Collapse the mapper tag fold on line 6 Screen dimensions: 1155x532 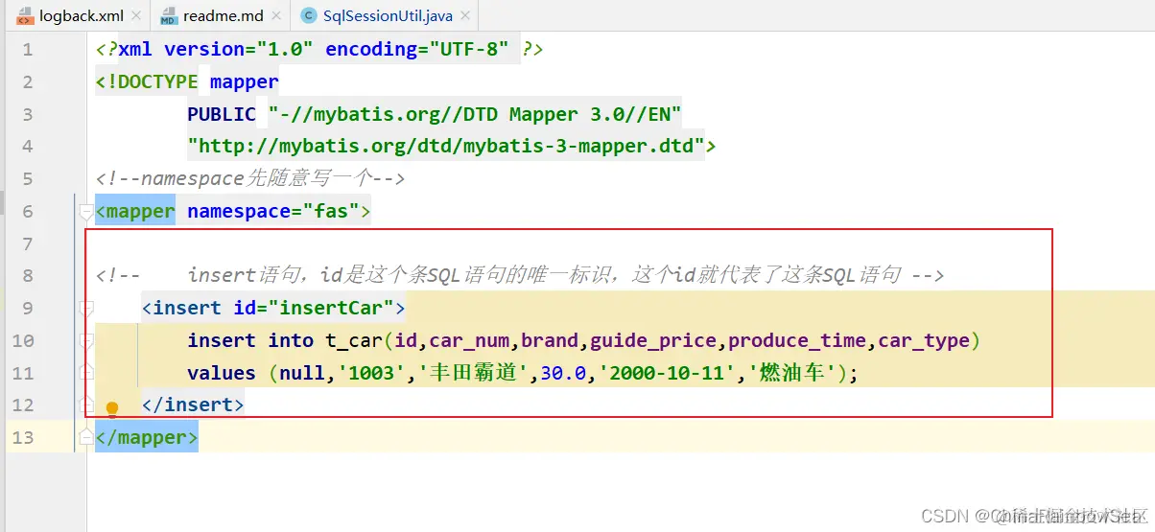tap(86, 211)
